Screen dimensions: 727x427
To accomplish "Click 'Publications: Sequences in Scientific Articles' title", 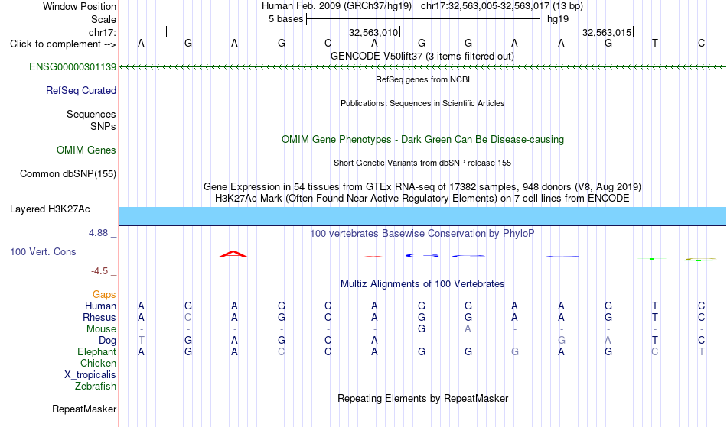I will tap(422, 103).
